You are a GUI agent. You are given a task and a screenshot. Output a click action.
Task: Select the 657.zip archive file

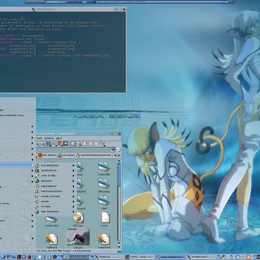coord(79,218)
